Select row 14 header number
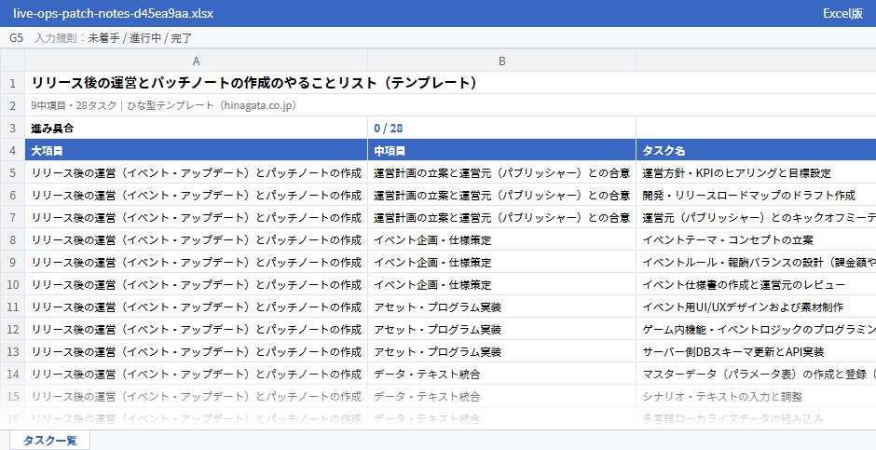 [x=12, y=374]
